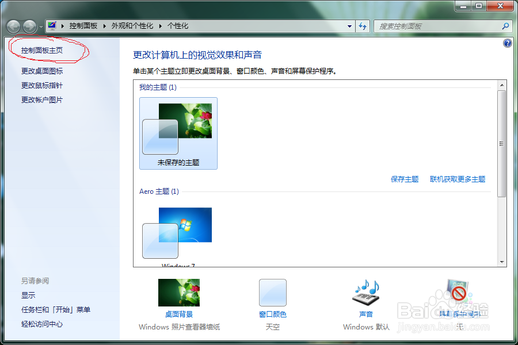
Task: Click the theme list scroll down arrow
Action: [502, 262]
